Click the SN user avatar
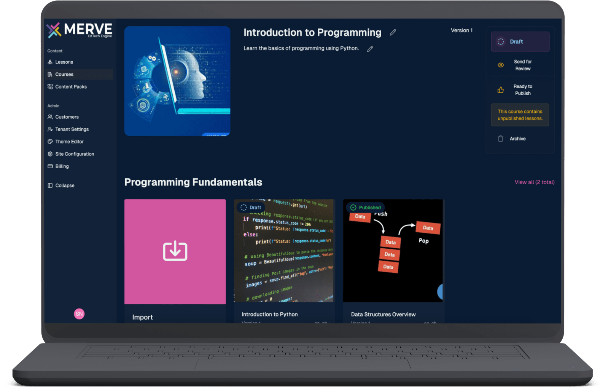Viewport: 606px width, 388px height. point(79,314)
